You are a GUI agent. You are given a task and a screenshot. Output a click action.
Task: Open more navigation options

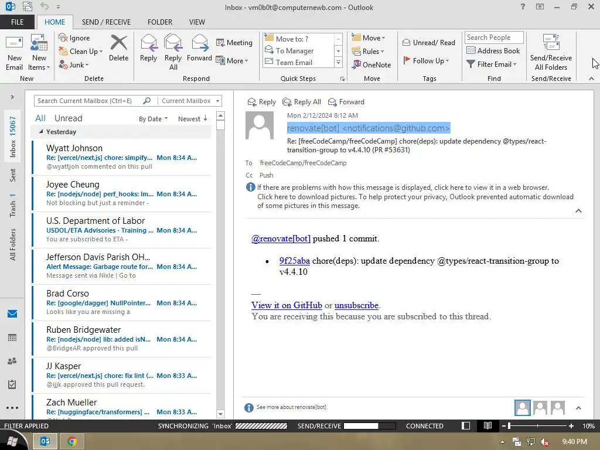click(x=12, y=408)
